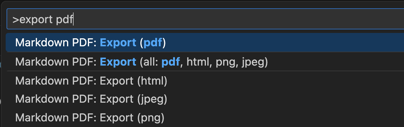Screen dimensions: 404x127
Task: Export the markdown file as jpeg image
Action: coord(91,99)
